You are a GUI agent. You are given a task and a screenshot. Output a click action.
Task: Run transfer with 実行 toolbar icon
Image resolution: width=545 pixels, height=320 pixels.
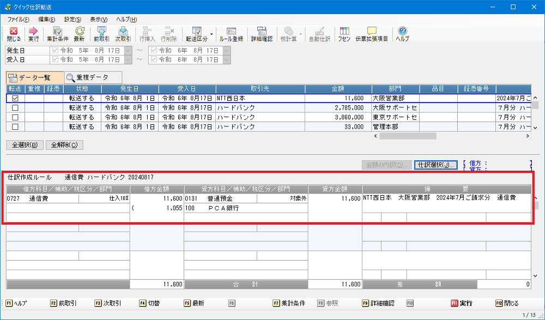(x=33, y=34)
